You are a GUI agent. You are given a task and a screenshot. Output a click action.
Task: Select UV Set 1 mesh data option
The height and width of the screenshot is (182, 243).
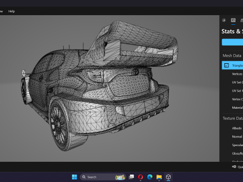tap(237, 91)
